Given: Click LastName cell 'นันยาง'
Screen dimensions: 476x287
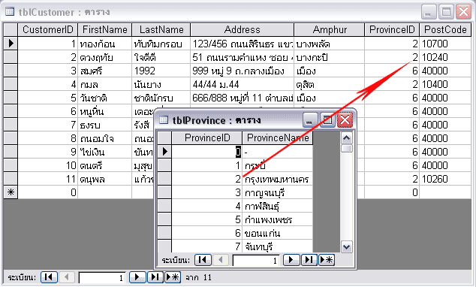Looking at the screenshot, I should coord(161,84).
